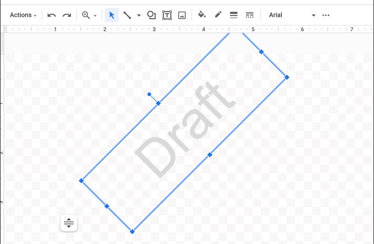The image size is (374, 244).
Task: Open the Fill color paint bucket
Action: [x=202, y=15]
